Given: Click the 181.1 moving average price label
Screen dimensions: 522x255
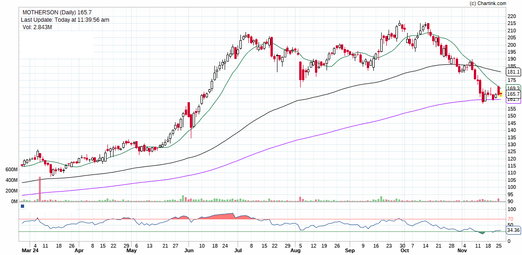Looking at the screenshot, I should [513, 72].
